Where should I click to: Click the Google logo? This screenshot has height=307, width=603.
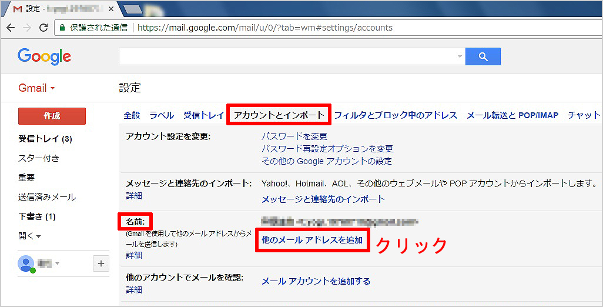point(44,56)
